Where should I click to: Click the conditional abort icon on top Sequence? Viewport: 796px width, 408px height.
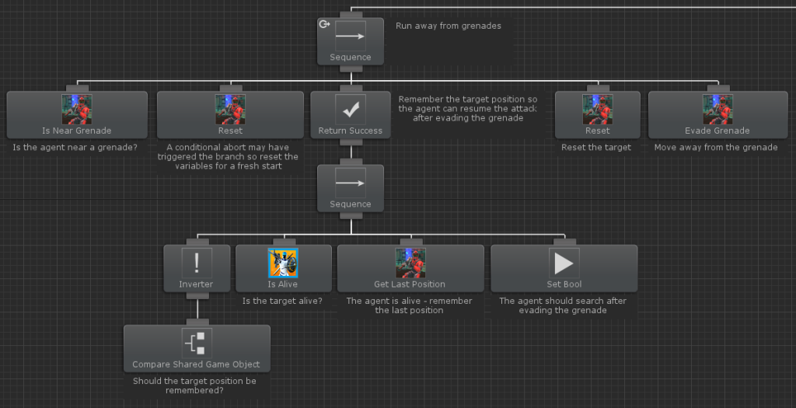(324, 24)
